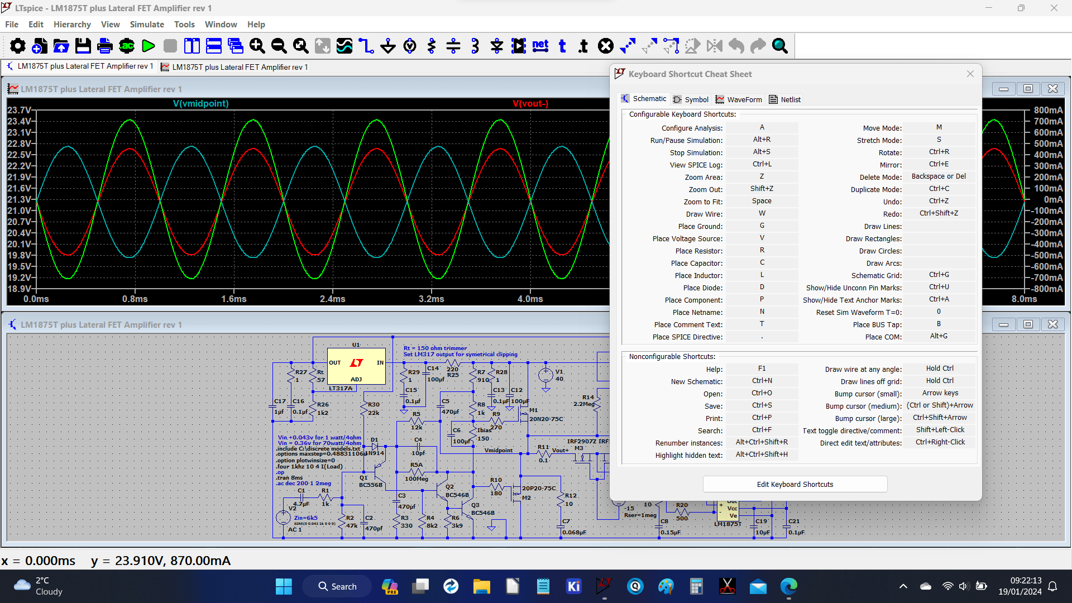Select the SPICE Directive tool
Viewport: 1072px width, 603px height.
[x=584, y=46]
